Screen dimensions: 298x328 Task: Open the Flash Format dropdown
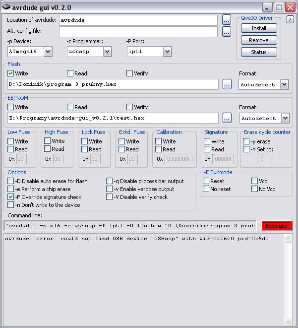(285, 84)
